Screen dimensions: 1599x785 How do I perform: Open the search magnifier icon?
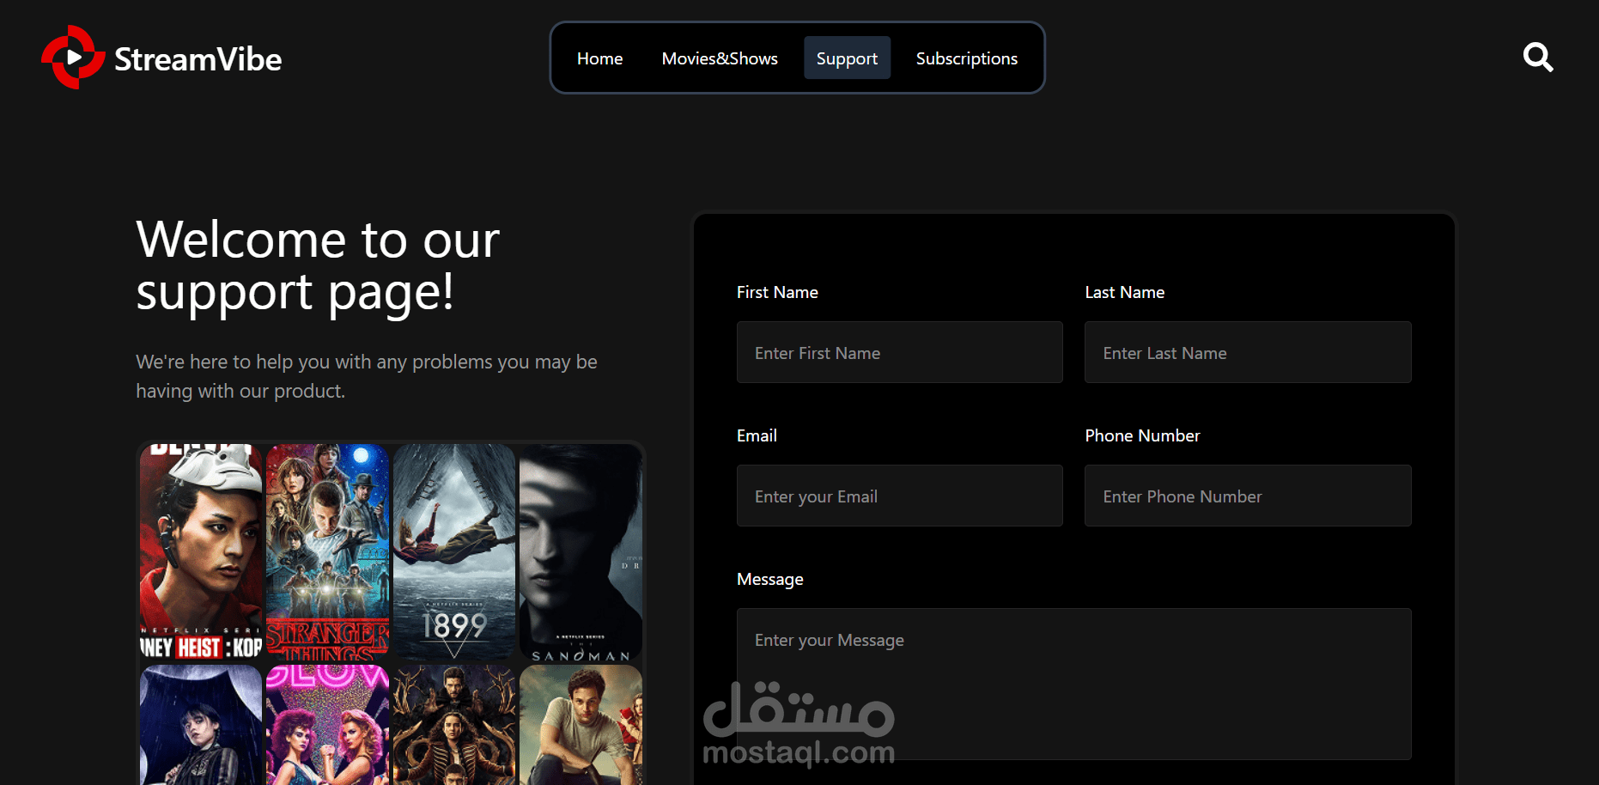[x=1538, y=58]
